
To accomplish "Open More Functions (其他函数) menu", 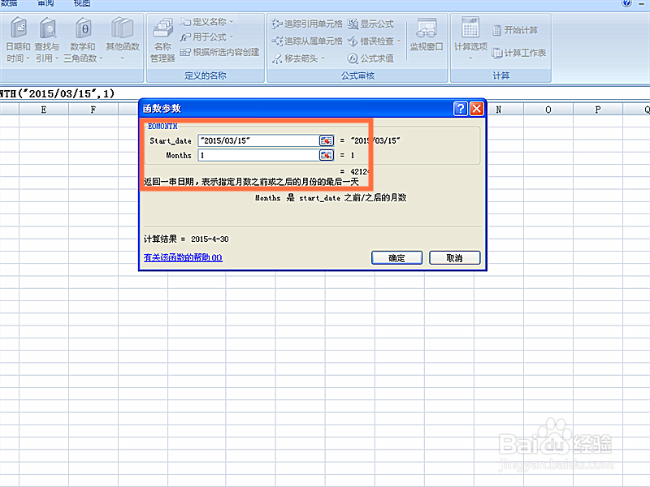I will click(x=123, y=40).
